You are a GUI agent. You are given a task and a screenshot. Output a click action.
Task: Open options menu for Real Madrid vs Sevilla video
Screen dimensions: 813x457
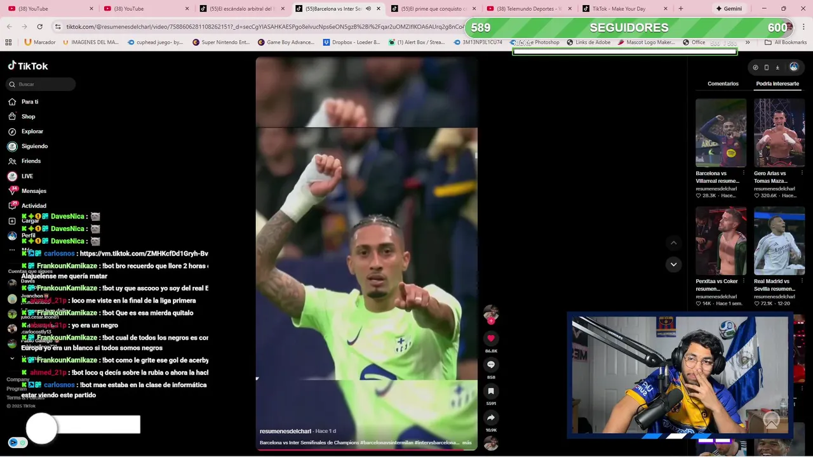coord(802,281)
